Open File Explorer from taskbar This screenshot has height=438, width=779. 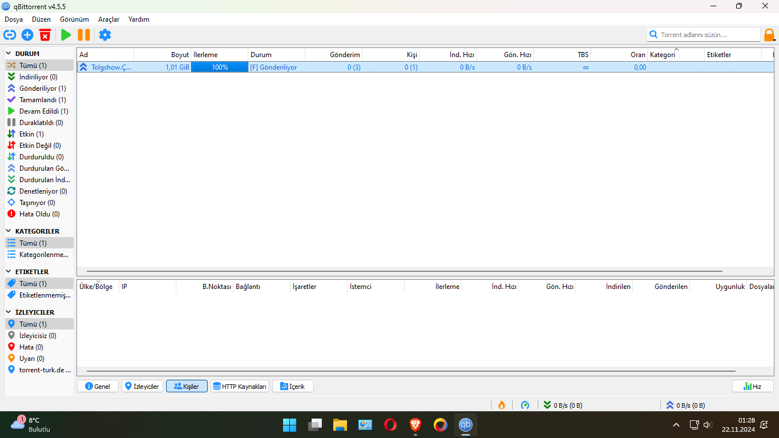[x=340, y=425]
